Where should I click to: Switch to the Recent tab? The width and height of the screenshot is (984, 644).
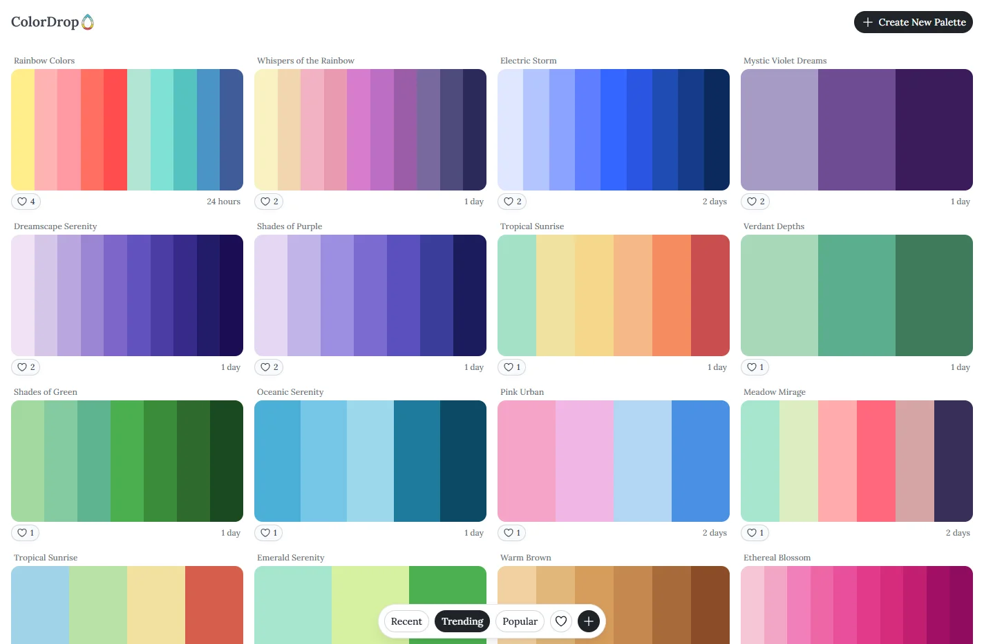coord(406,621)
